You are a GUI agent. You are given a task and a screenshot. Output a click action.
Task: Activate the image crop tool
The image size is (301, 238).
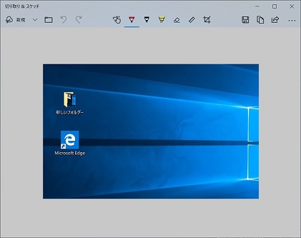(x=207, y=20)
